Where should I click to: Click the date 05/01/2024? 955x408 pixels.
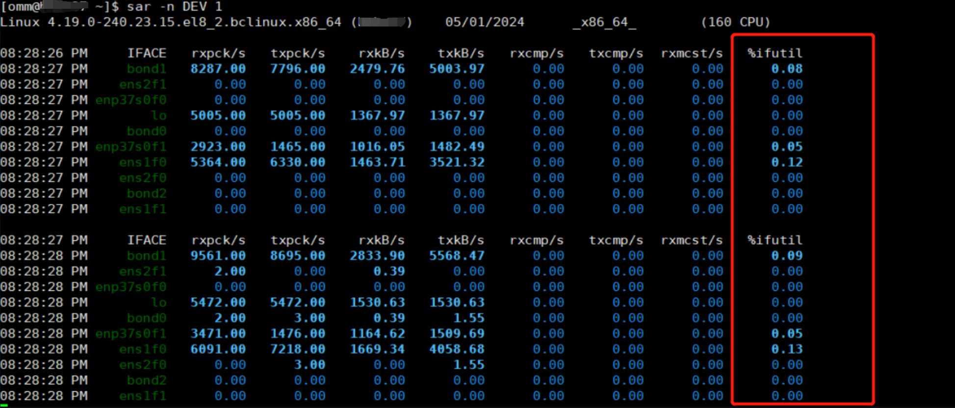[x=485, y=23]
